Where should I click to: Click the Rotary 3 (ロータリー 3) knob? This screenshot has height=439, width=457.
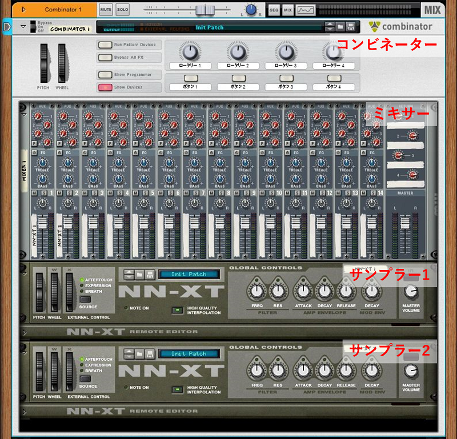click(286, 52)
